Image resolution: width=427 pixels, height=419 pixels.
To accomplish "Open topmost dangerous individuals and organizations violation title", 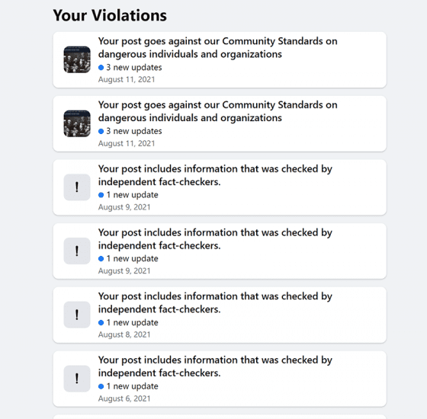I will (x=217, y=47).
